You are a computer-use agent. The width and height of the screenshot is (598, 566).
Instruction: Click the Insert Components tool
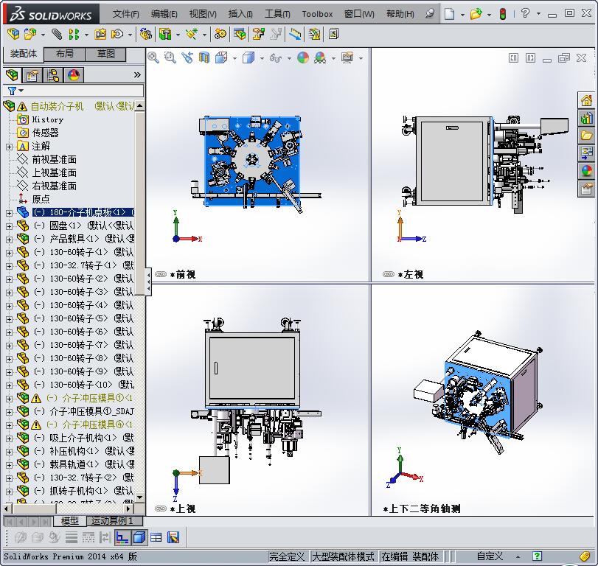coord(30,35)
